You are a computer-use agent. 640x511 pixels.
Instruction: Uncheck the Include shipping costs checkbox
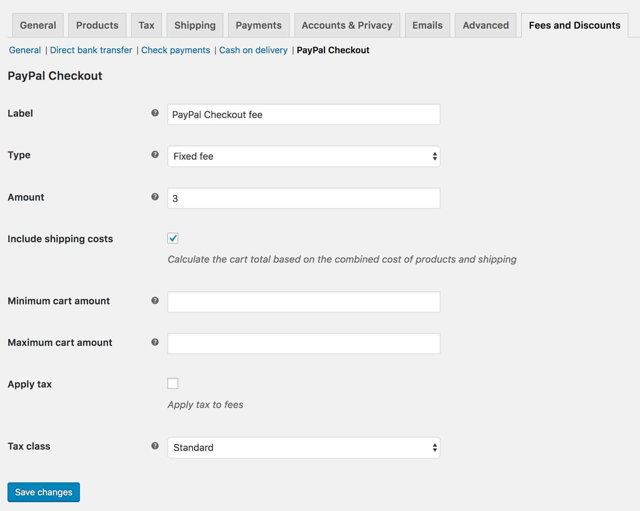[x=173, y=238]
